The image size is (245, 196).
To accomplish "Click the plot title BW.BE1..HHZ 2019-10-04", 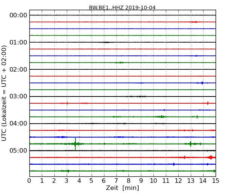I will [x=122, y=8].
